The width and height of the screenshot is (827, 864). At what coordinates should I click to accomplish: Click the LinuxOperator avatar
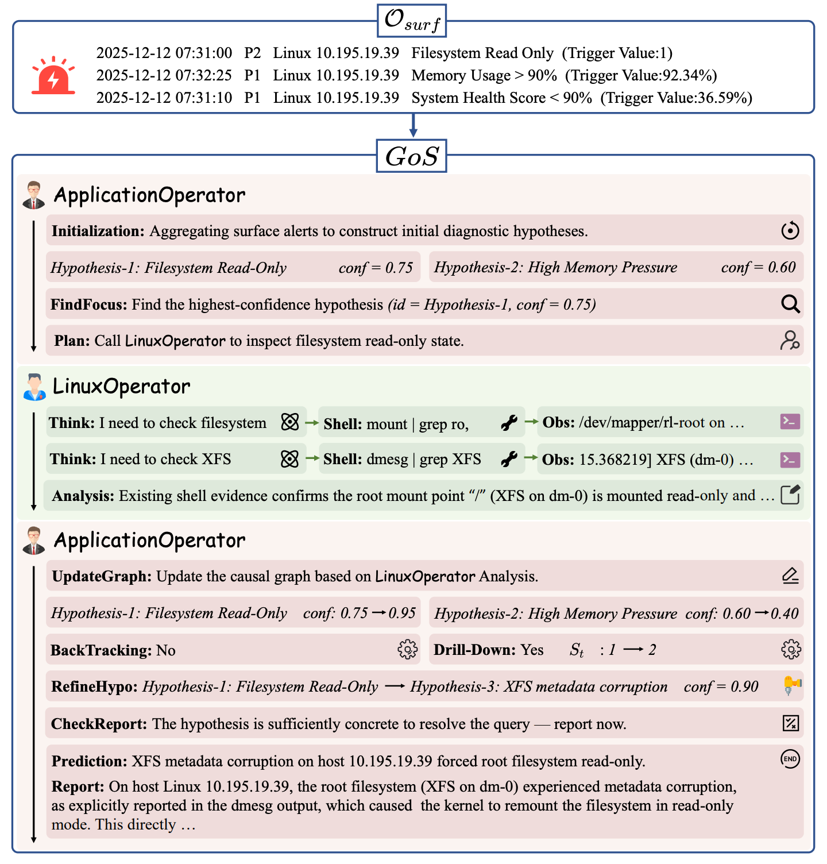tap(34, 387)
